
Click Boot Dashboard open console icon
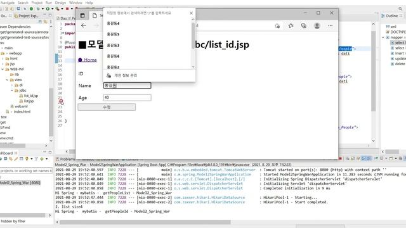[x=21, y=159]
